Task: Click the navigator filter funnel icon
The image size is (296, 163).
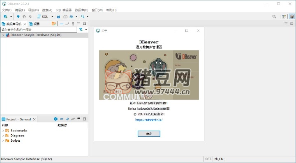Action: click(81, 29)
